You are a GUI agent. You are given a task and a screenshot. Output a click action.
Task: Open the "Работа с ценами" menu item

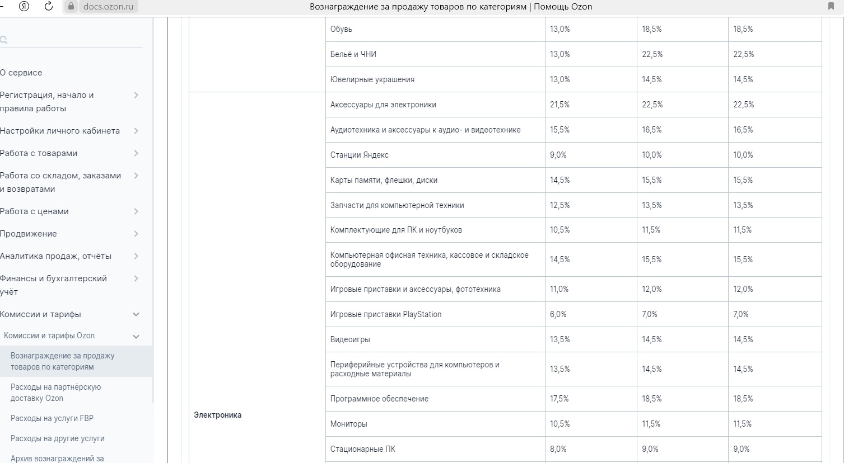tap(35, 211)
